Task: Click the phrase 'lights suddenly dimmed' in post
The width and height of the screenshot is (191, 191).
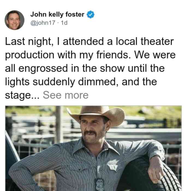Action: coord(60,82)
